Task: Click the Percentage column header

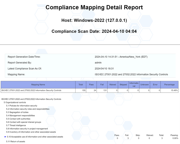Action: (x=169, y=85)
